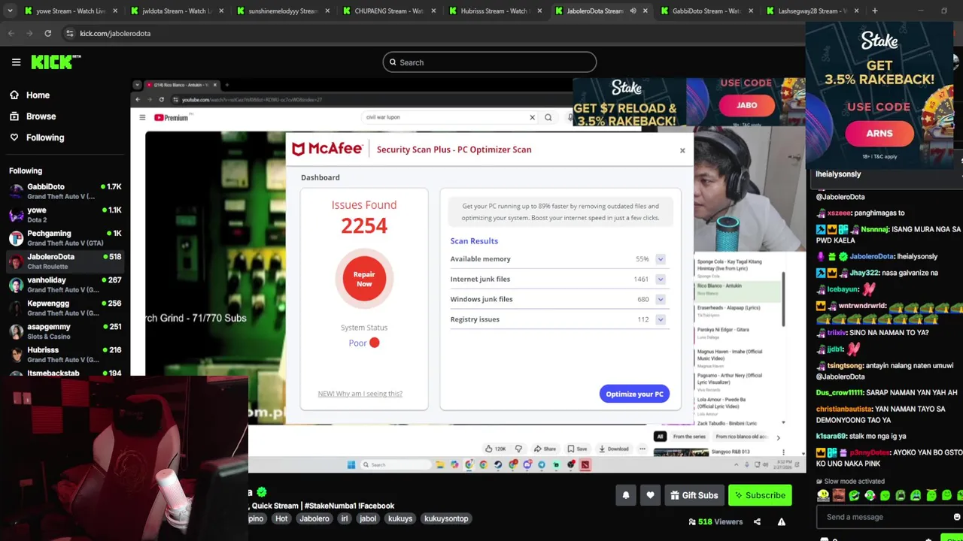Click the YouTube Premium logo
Screen dimensions: 963x541
coord(171,117)
